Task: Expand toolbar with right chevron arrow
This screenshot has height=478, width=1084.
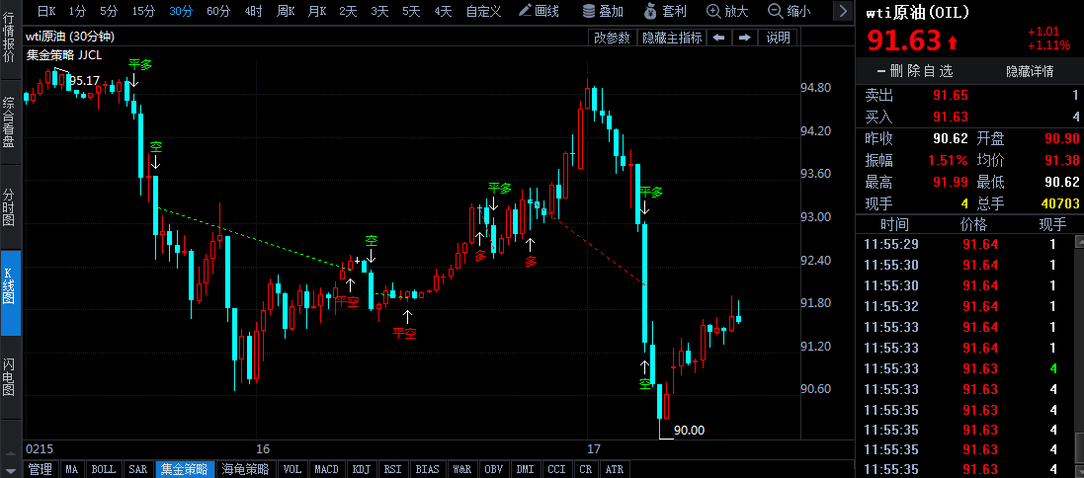Action: (x=842, y=10)
